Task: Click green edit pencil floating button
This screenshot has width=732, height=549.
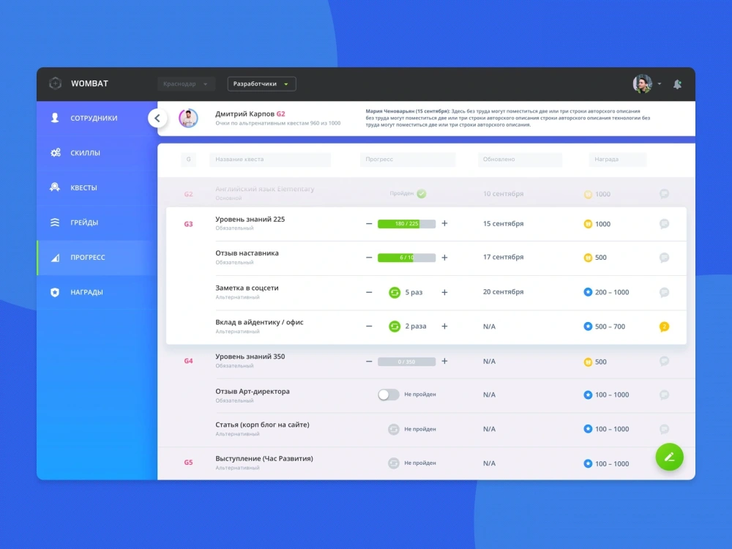Action: tap(669, 457)
